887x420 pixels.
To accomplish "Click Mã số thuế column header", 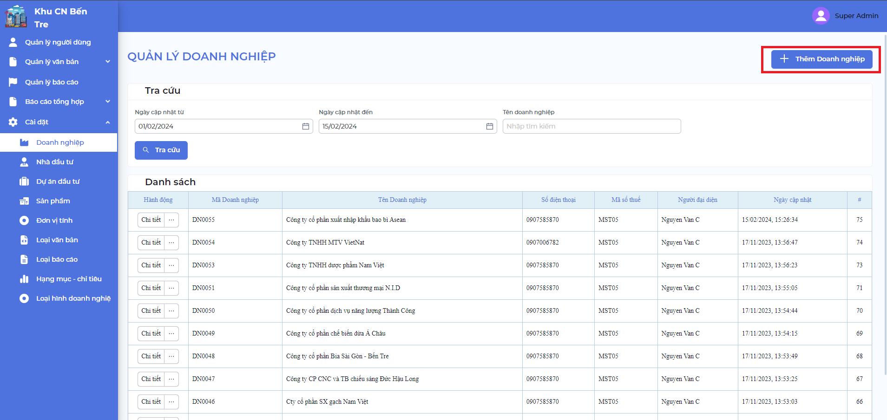I will (626, 200).
